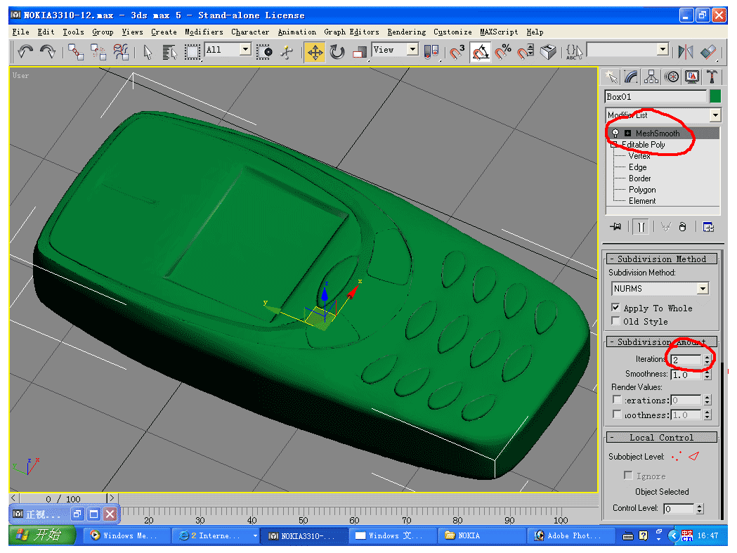Collapse the Local Control rollout
The image size is (737, 553).
[662, 437]
